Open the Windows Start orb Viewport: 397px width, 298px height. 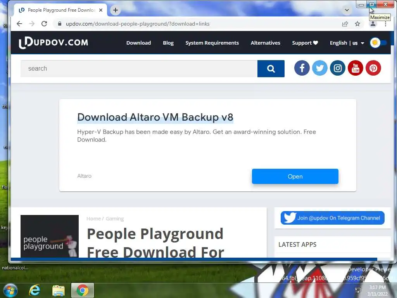pos(10,290)
